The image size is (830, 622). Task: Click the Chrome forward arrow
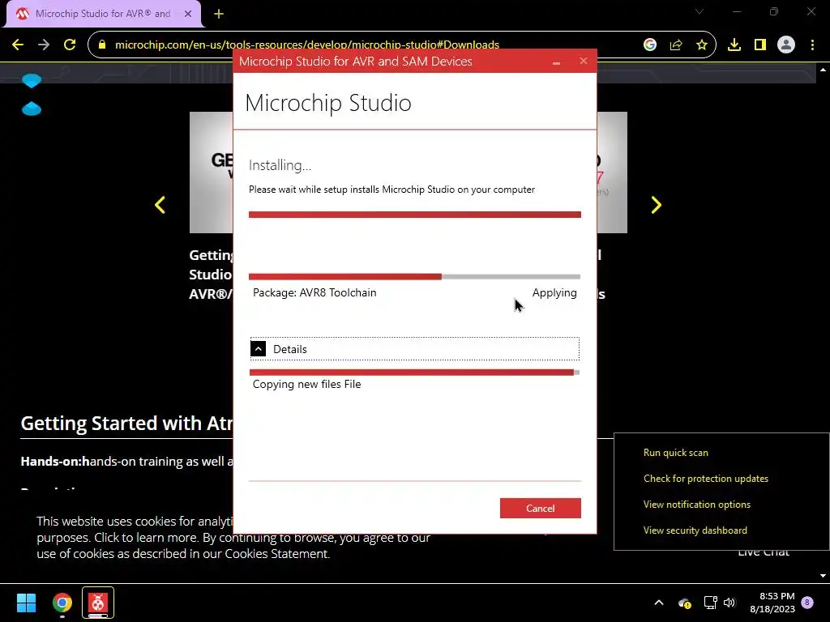point(44,45)
